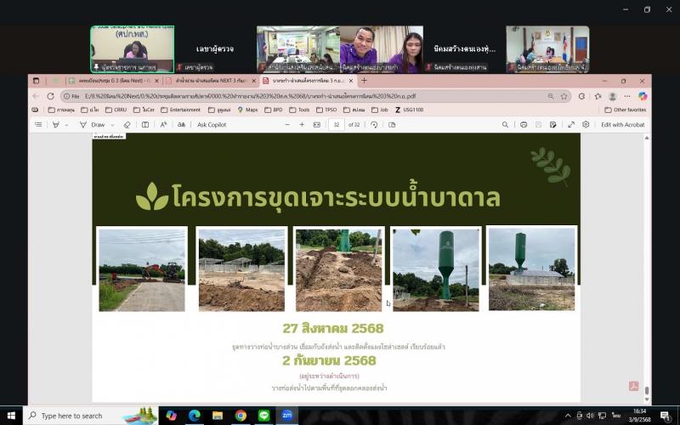This screenshot has width=680, height=425.
Task: Open the Copilot sidebar icon
Action: 643,96
